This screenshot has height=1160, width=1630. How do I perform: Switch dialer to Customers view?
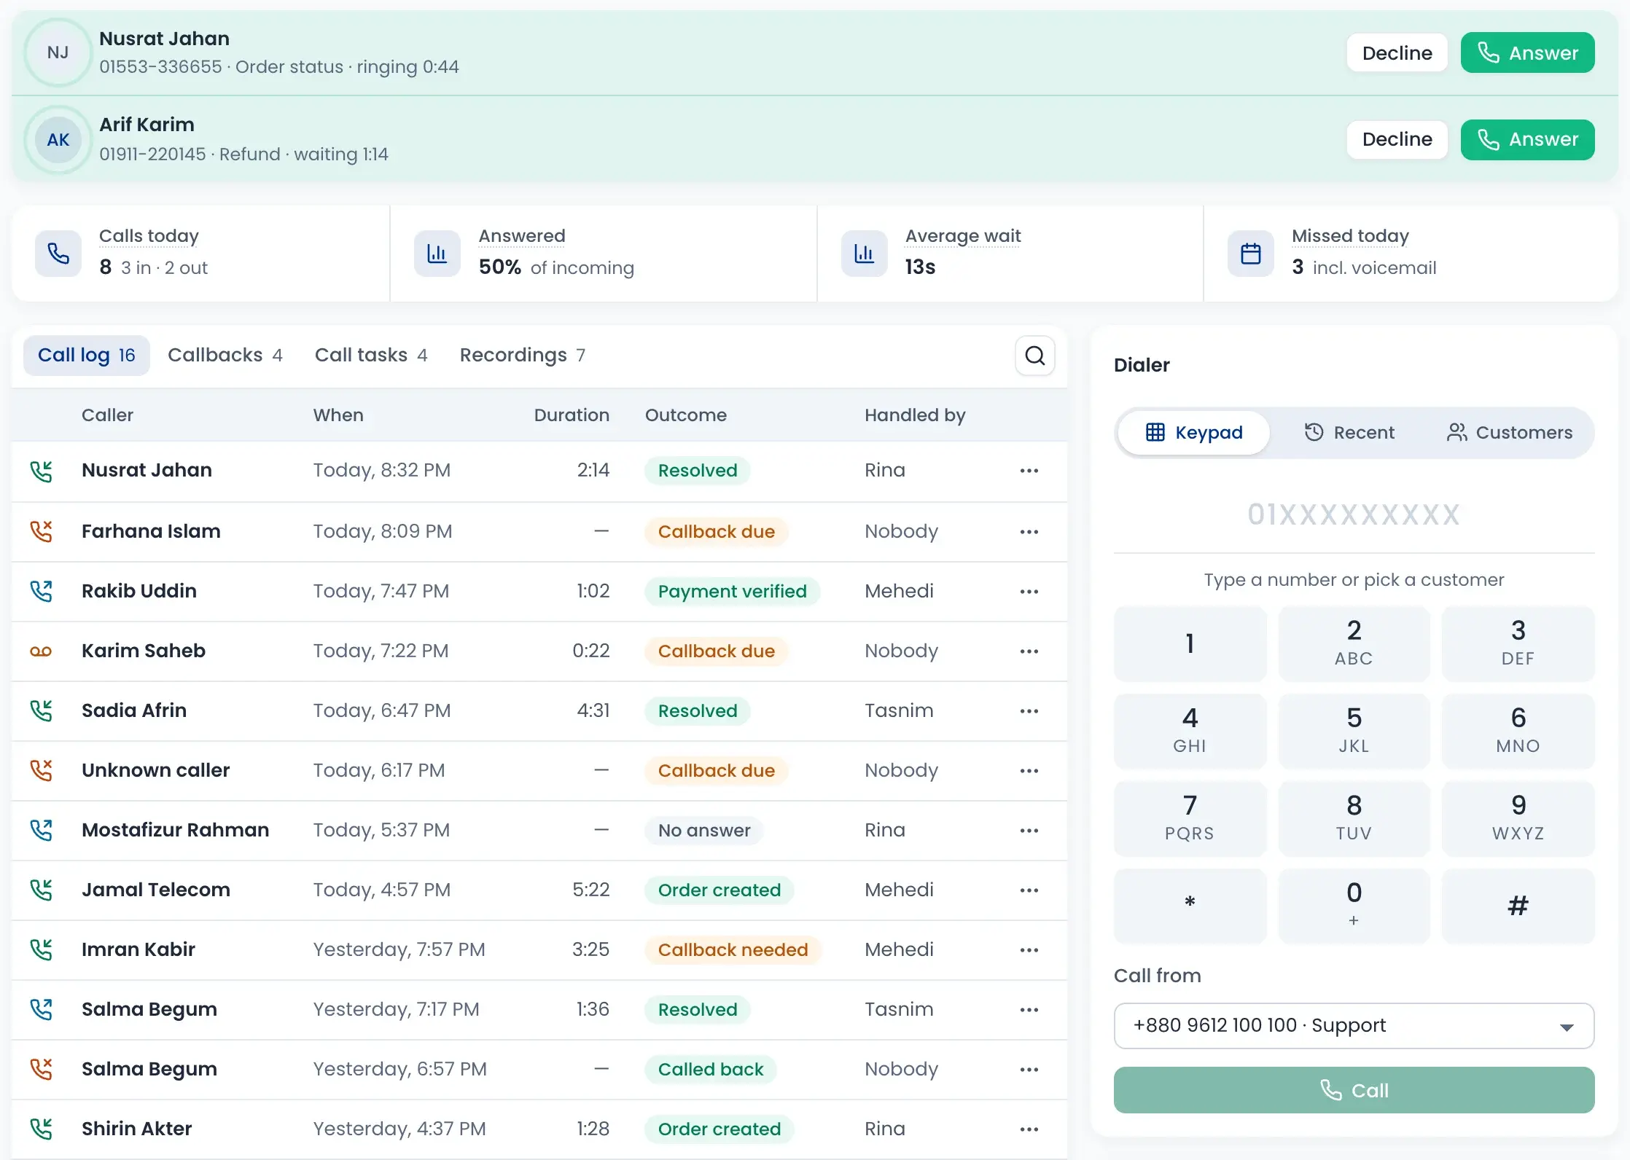(x=1510, y=433)
